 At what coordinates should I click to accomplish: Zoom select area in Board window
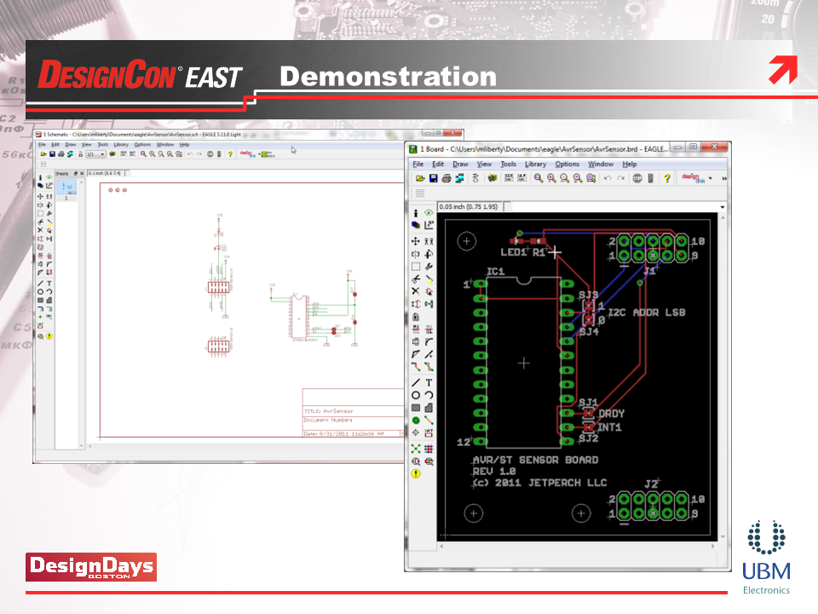point(590,178)
